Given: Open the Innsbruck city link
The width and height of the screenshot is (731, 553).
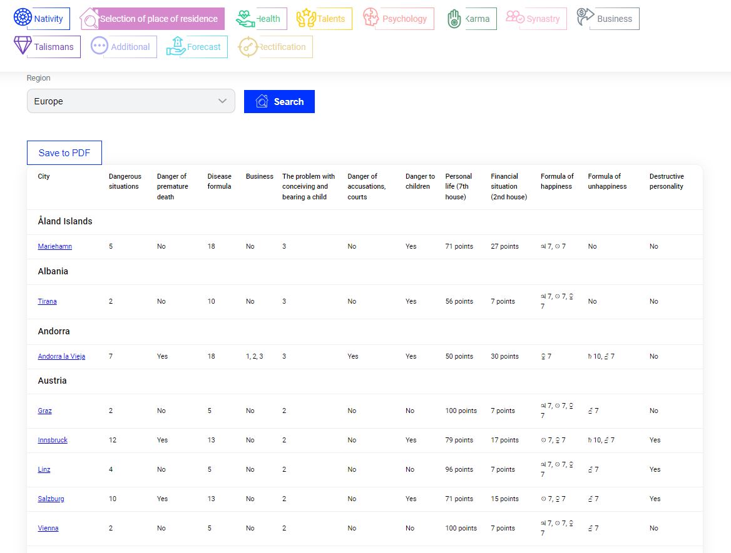Looking at the screenshot, I should pyautogui.click(x=53, y=440).
